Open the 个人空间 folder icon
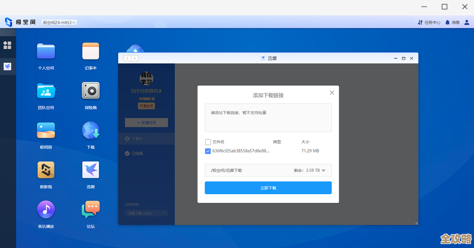This screenshot has width=474, height=248. point(46,51)
